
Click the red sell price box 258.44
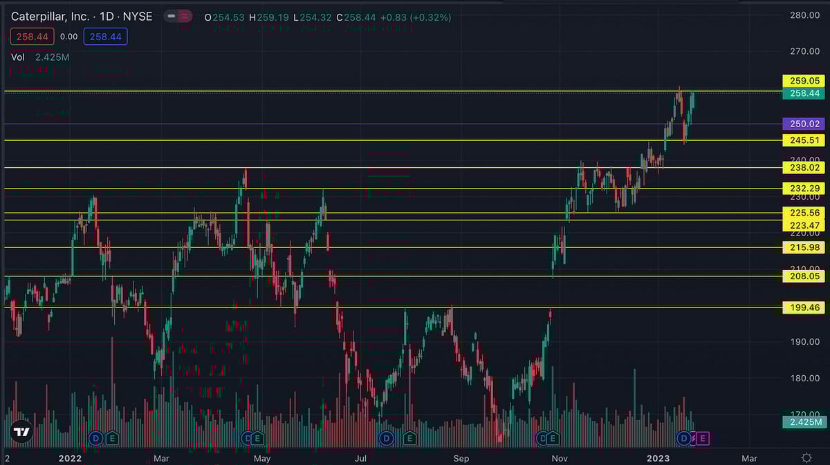[x=31, y=37]
